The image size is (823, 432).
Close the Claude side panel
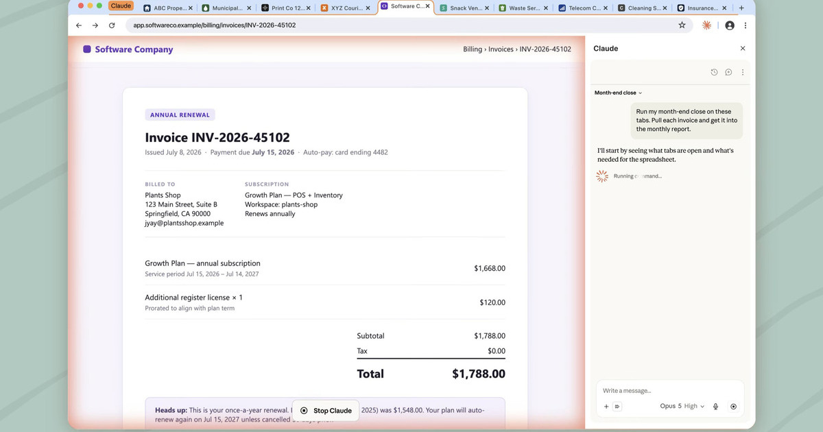743,49
